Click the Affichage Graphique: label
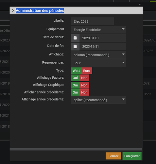 pos(48,85)
